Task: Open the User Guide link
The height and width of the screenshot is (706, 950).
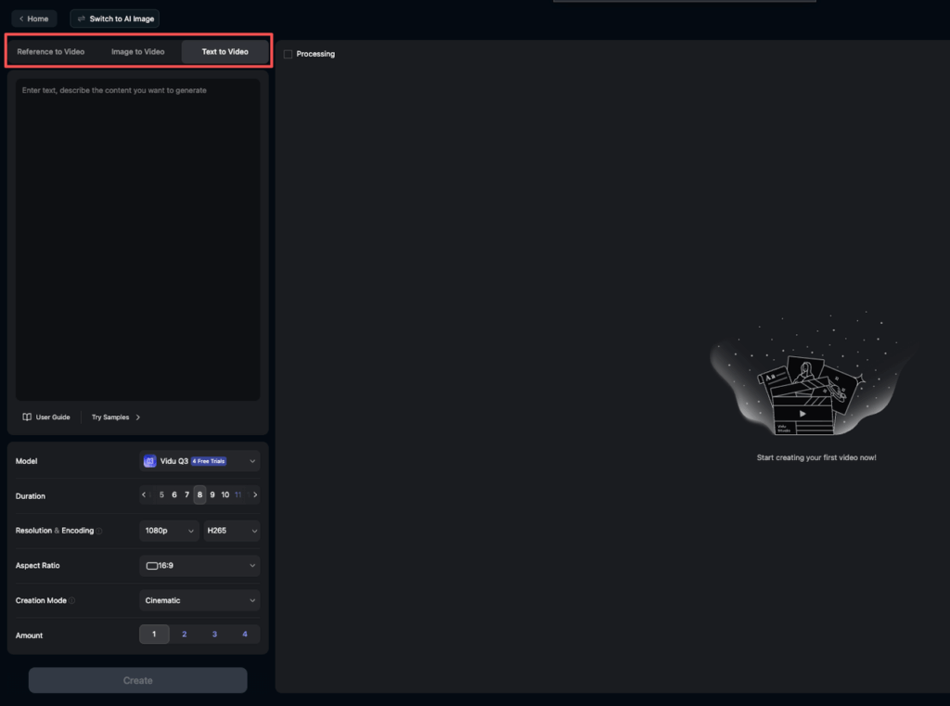Action: click(46, 417)
